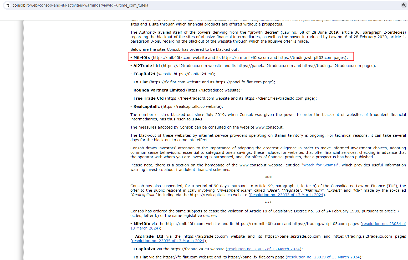
Task: Click "https://trading.wbtplt03.com" in the red-boxed entry
Action: (x=305, y=58)
